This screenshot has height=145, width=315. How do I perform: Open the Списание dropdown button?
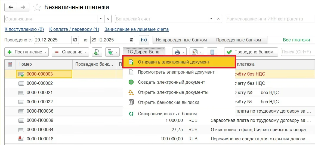coord(70,52)
